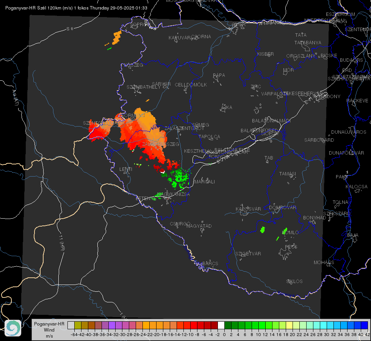Click the radar title text with timestamp

(x=76, y=8)
